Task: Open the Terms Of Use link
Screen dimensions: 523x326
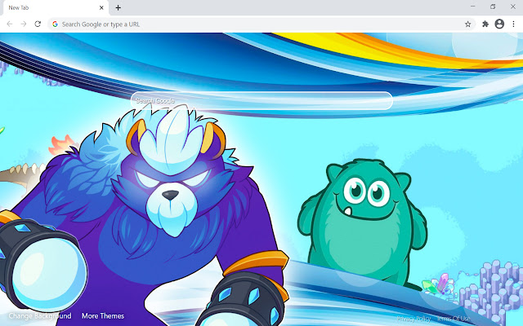Action: (454, 319)
